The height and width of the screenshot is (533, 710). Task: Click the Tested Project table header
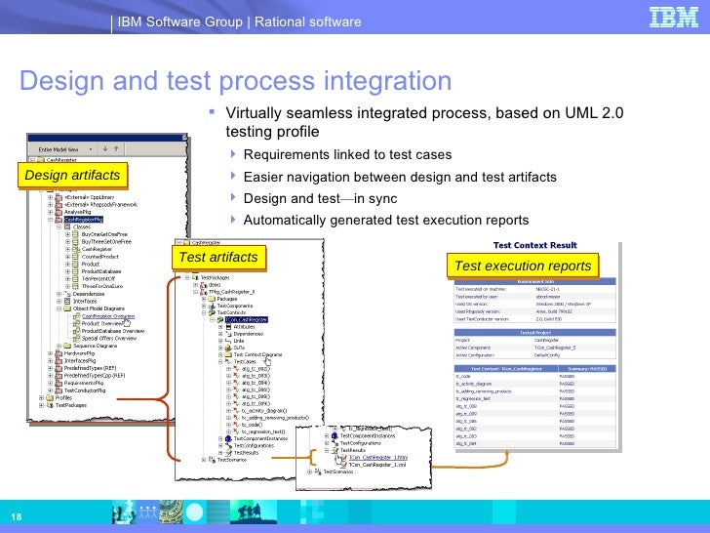coord(535,333)
